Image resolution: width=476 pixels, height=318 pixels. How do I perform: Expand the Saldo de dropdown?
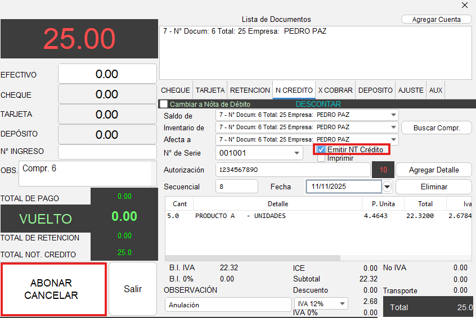pyautogui.click(x=393, y=115)
